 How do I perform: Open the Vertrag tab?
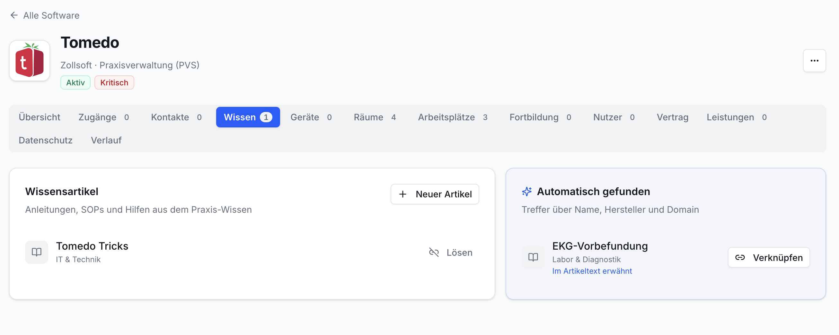tap(672, 117)
